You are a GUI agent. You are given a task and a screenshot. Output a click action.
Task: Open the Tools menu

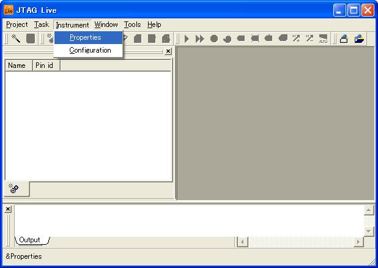[132, 24]
